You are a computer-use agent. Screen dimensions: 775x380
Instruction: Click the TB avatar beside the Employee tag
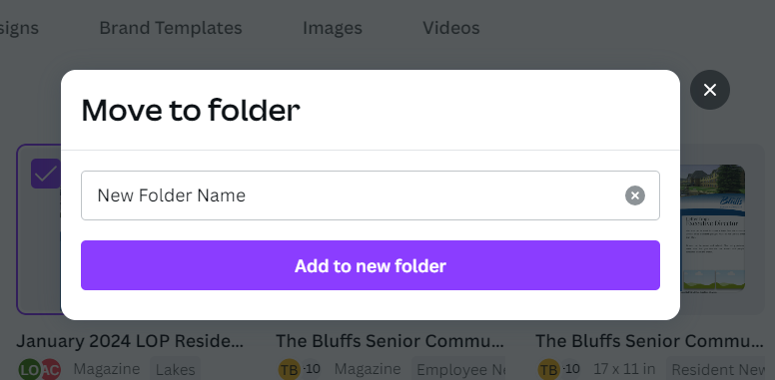(x=290, y=369)
